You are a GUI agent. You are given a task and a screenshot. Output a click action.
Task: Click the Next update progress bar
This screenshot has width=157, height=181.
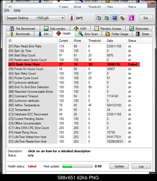[77, 166]
